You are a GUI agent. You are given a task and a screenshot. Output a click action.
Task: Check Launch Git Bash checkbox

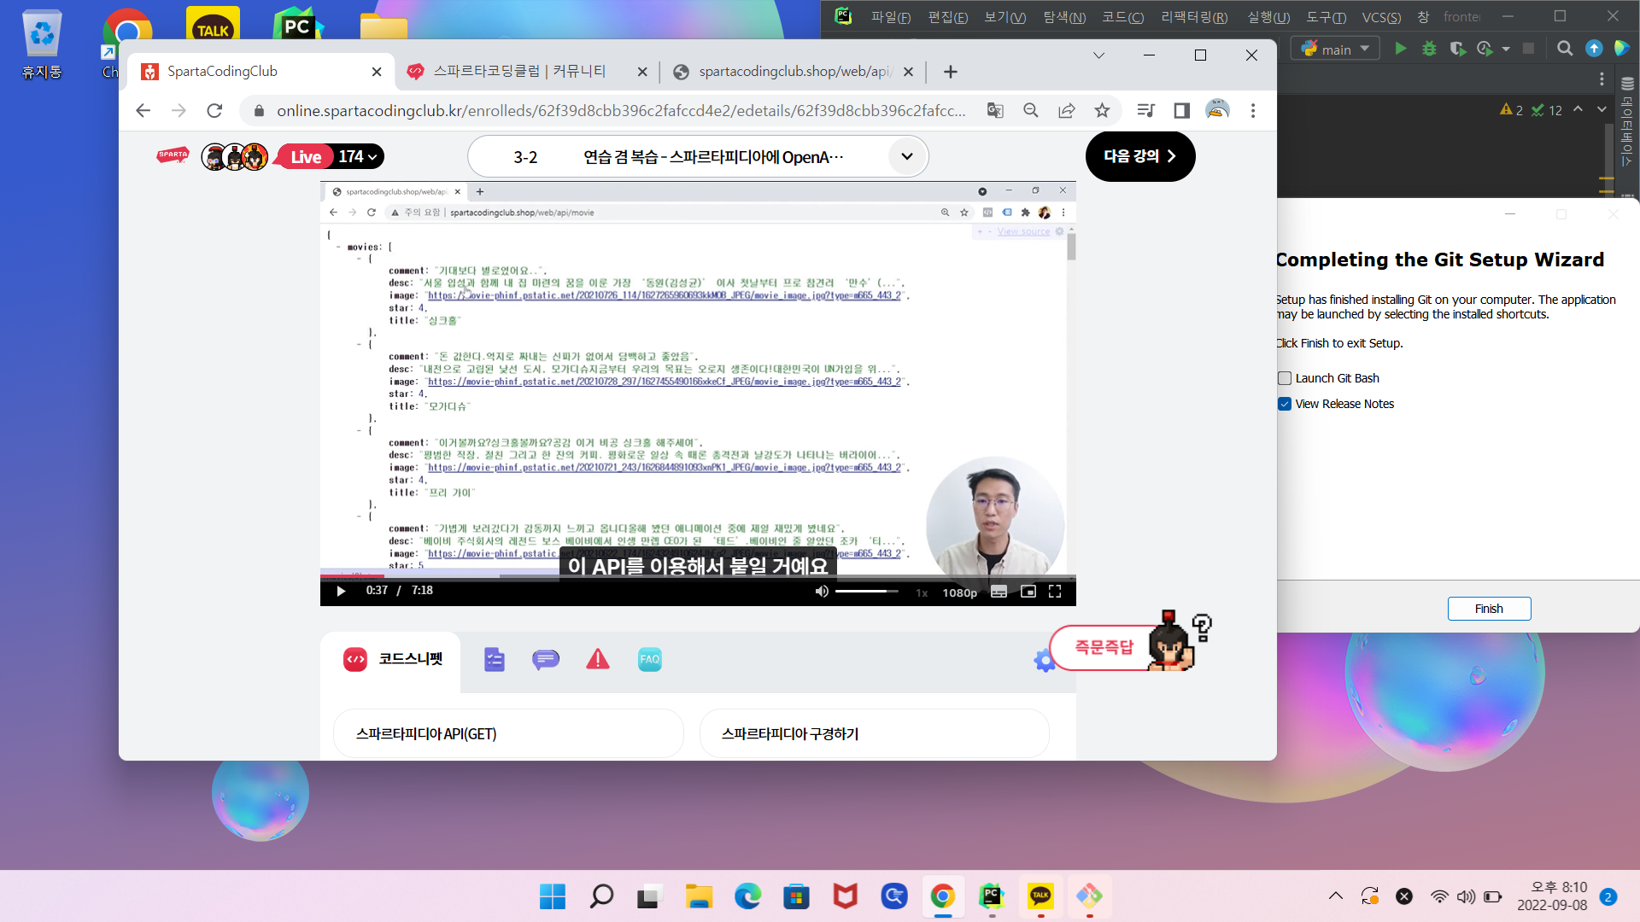click(1285, 378)
